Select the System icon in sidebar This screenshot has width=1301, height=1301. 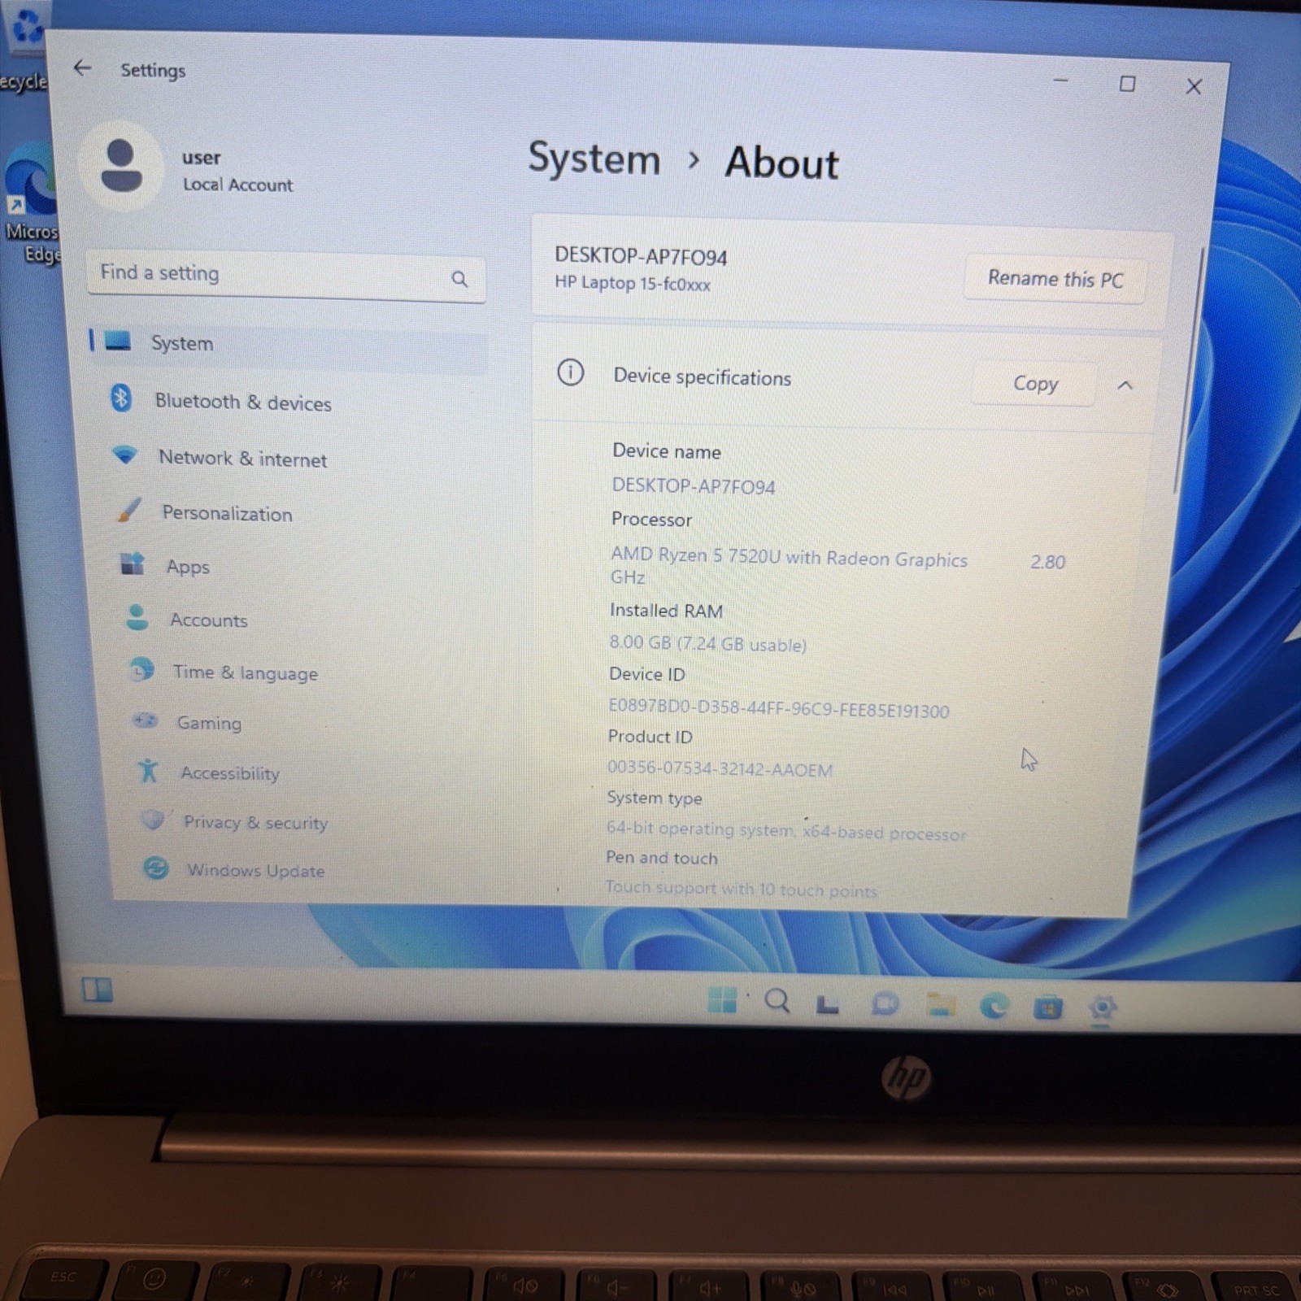coord(118,341)
